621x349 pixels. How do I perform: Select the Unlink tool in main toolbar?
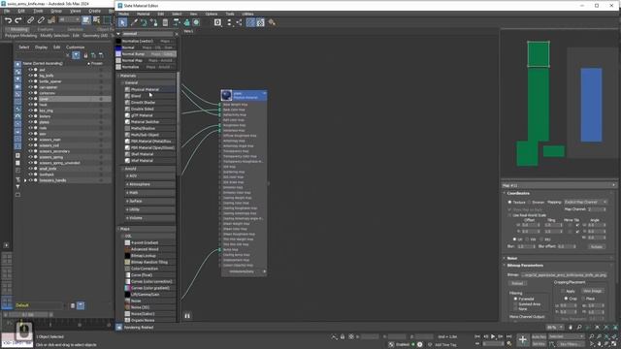click(x=41, y=20)
